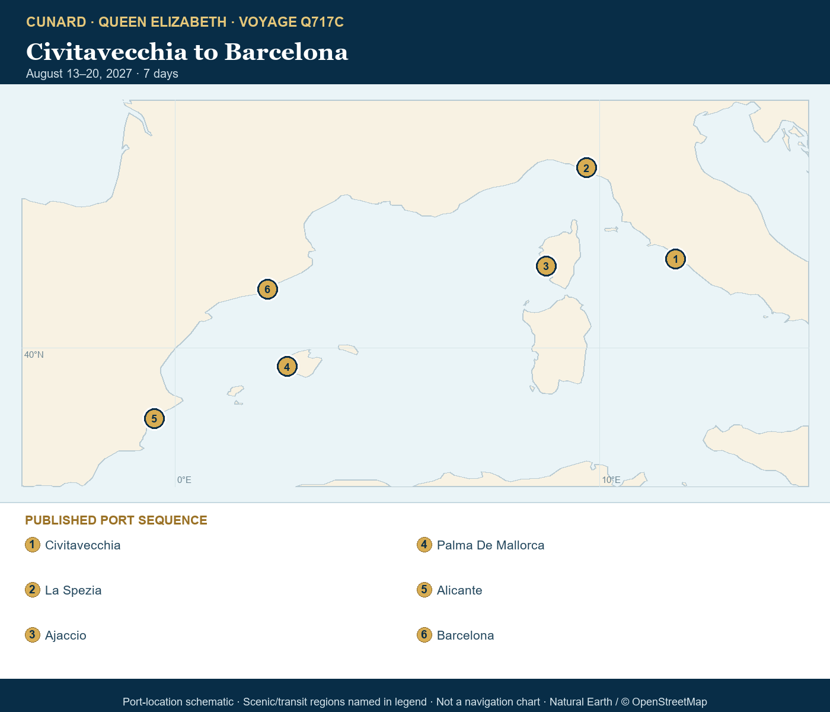Click map marker 1 on the Italian coast
The width and height of the screenshot is (830, 712).
pos(675,259)
